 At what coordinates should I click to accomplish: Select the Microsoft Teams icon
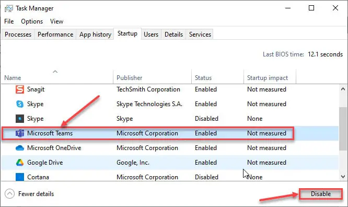pos(20,133)
